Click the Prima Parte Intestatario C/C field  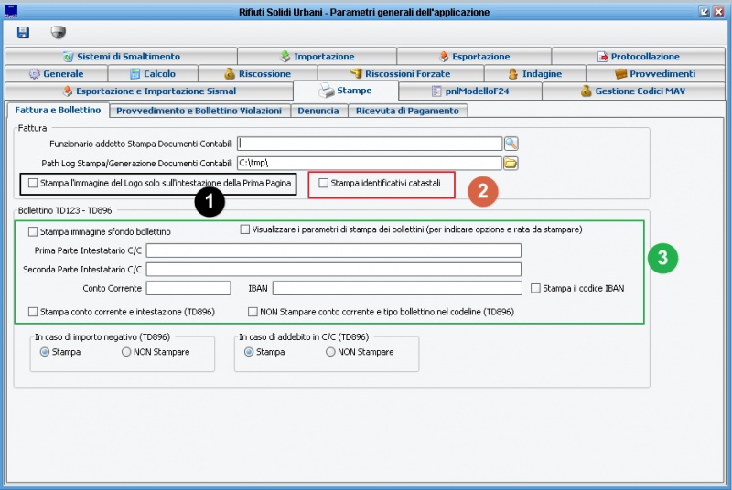(x=333, y=250)
